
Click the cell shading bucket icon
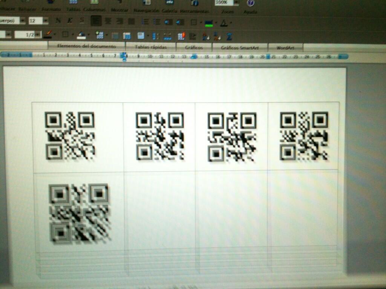pos(81,36)
